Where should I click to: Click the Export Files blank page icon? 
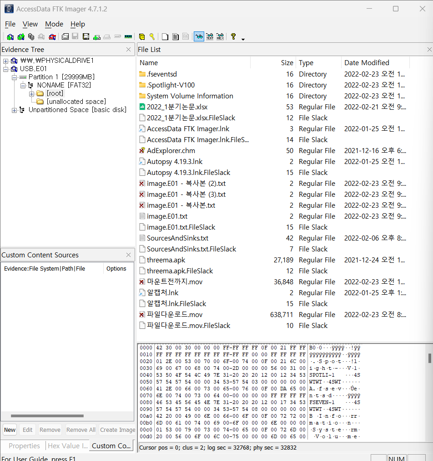point(165,36)
